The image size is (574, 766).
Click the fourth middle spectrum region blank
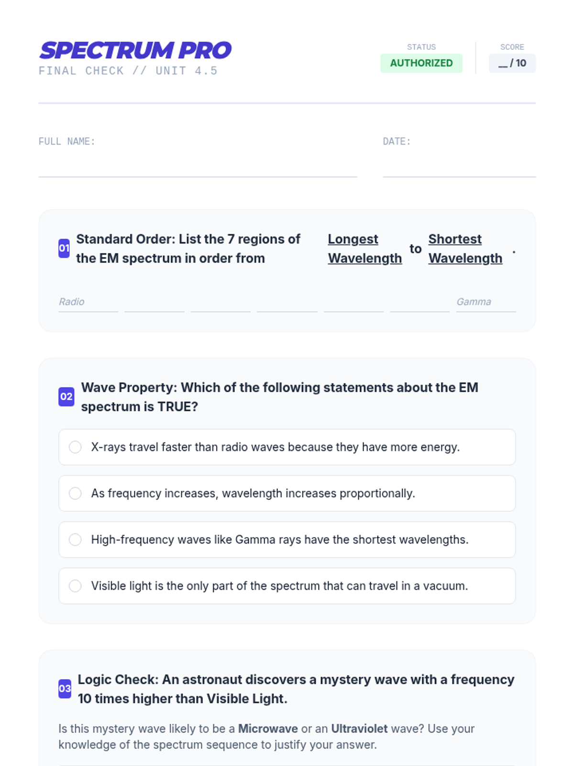(x=287, y=302)
